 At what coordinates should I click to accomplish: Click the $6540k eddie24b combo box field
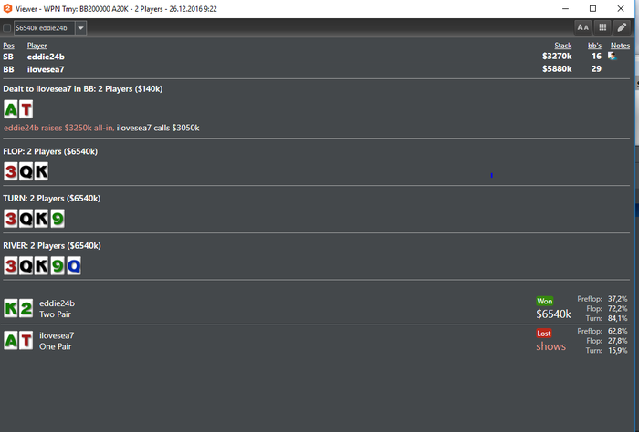(45, 28)
